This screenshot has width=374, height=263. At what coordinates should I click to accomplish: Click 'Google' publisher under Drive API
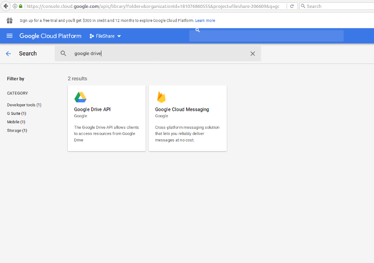pos(80,116)
